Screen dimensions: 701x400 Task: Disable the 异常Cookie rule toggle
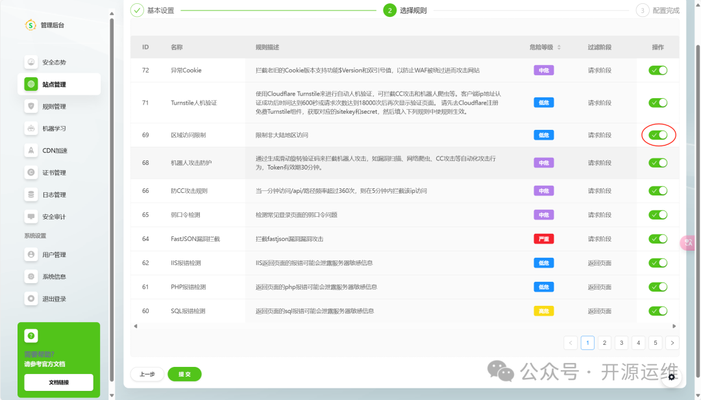658,70
